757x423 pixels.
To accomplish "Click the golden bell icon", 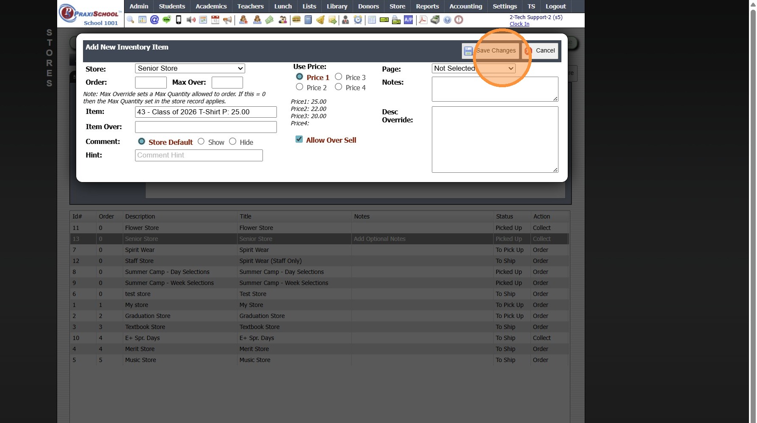I will [x=320, y=20].
